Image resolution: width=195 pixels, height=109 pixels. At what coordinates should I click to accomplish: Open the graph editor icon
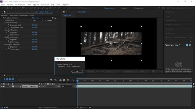pos(73,80)
